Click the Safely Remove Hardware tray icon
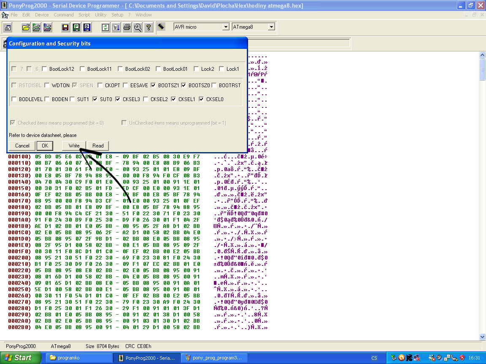 [x=394, y=358]
